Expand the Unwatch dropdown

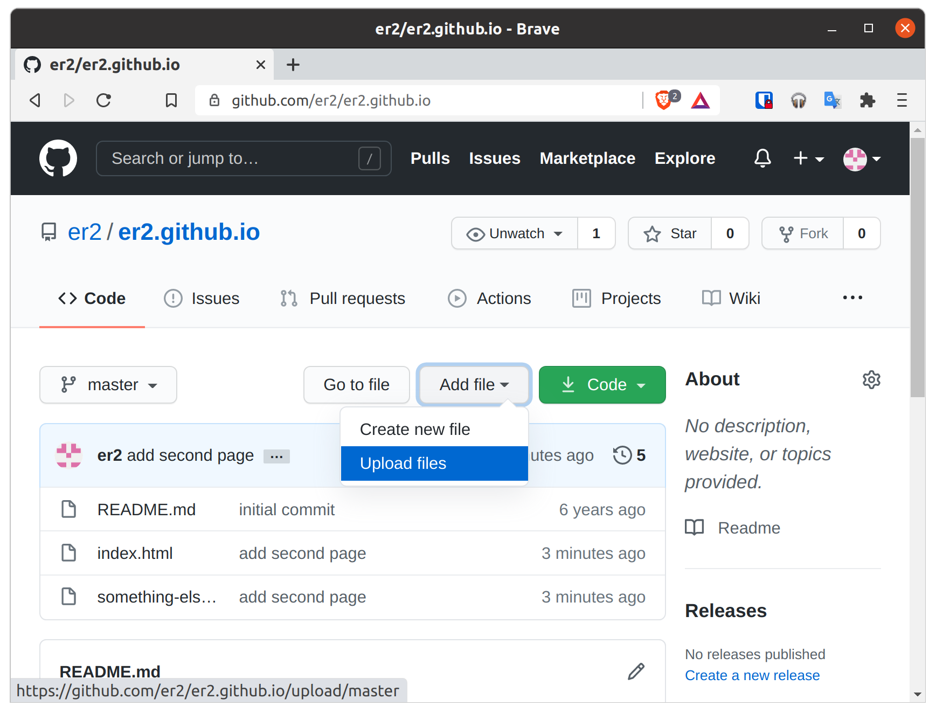pyautogui.click(x=515, y=233)
